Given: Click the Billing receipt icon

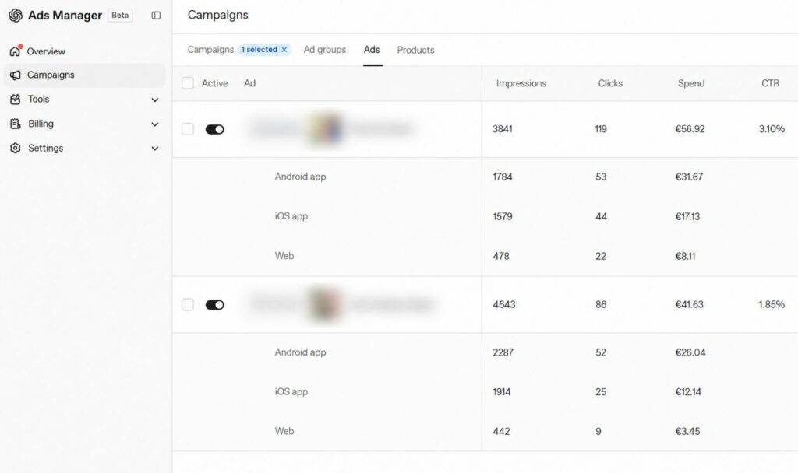Looking at the screenshot, I should pos(16,124).
